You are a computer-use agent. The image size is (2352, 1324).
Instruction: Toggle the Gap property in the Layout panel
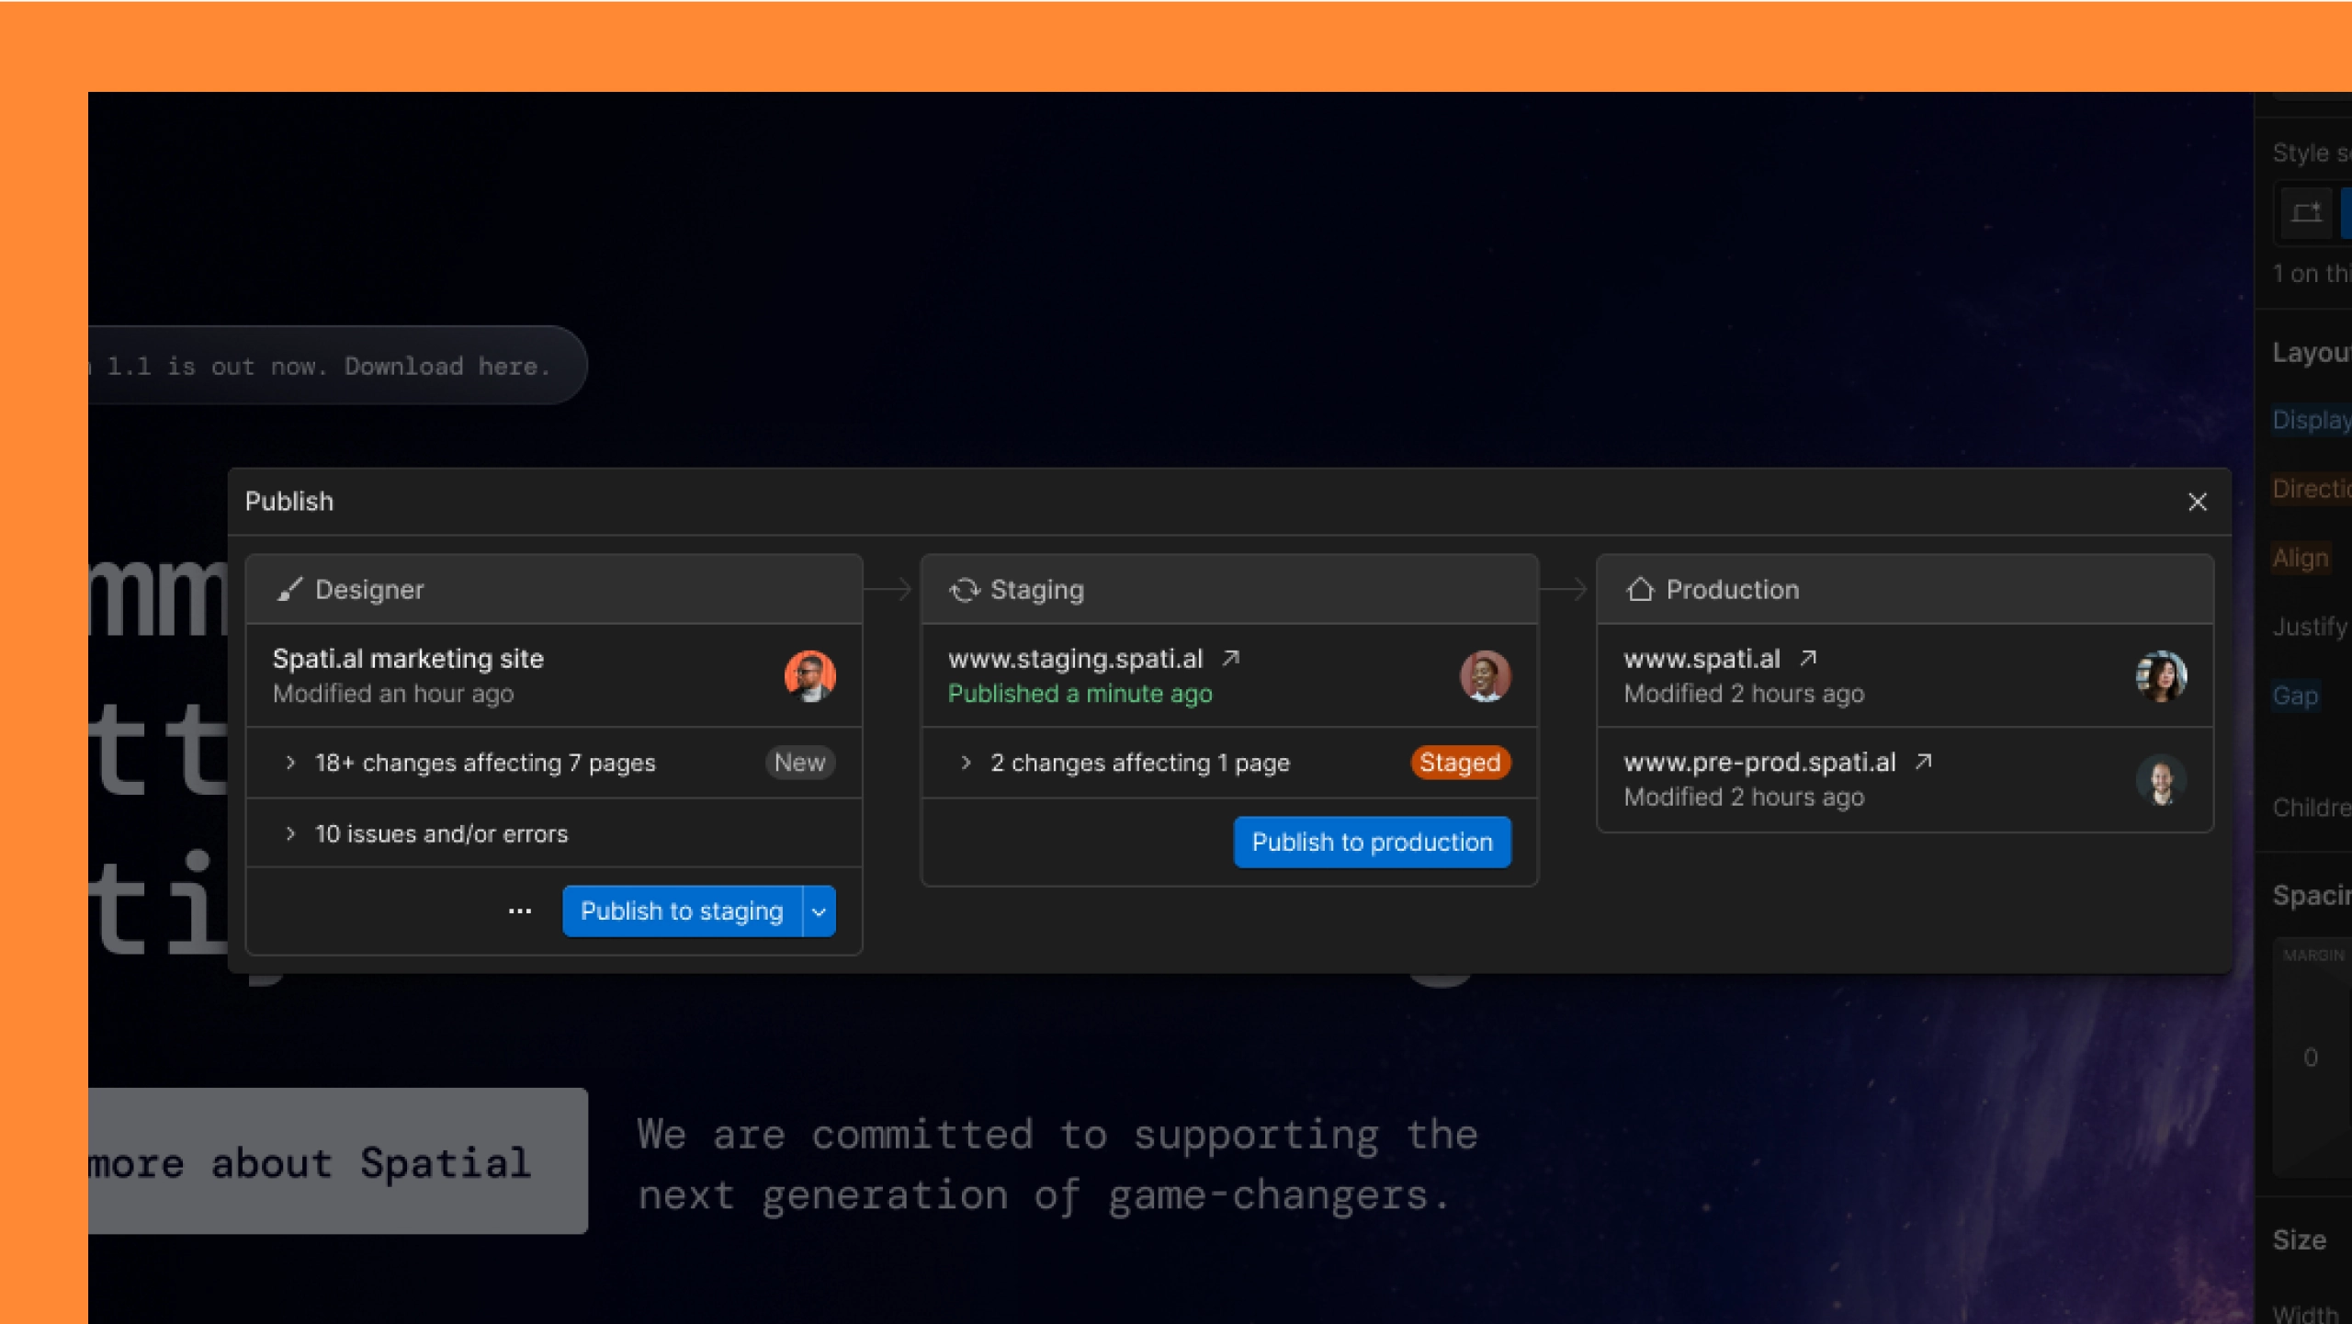click(x=2295, y=696)
